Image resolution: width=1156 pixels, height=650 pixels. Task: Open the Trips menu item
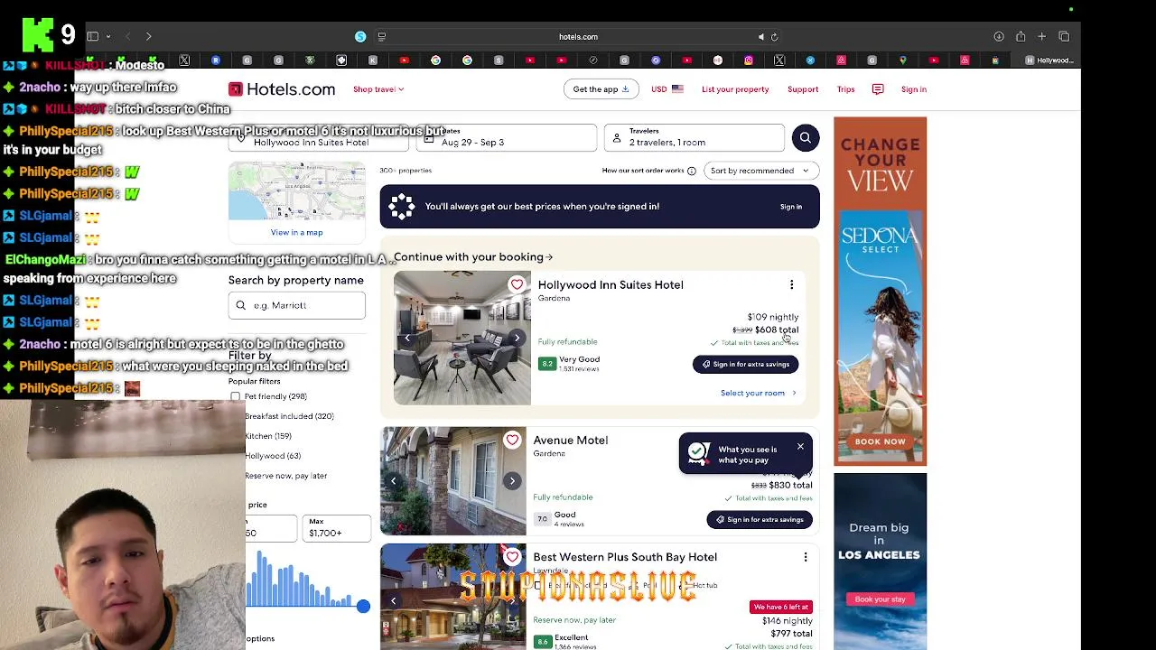click(x=845, y=89)
